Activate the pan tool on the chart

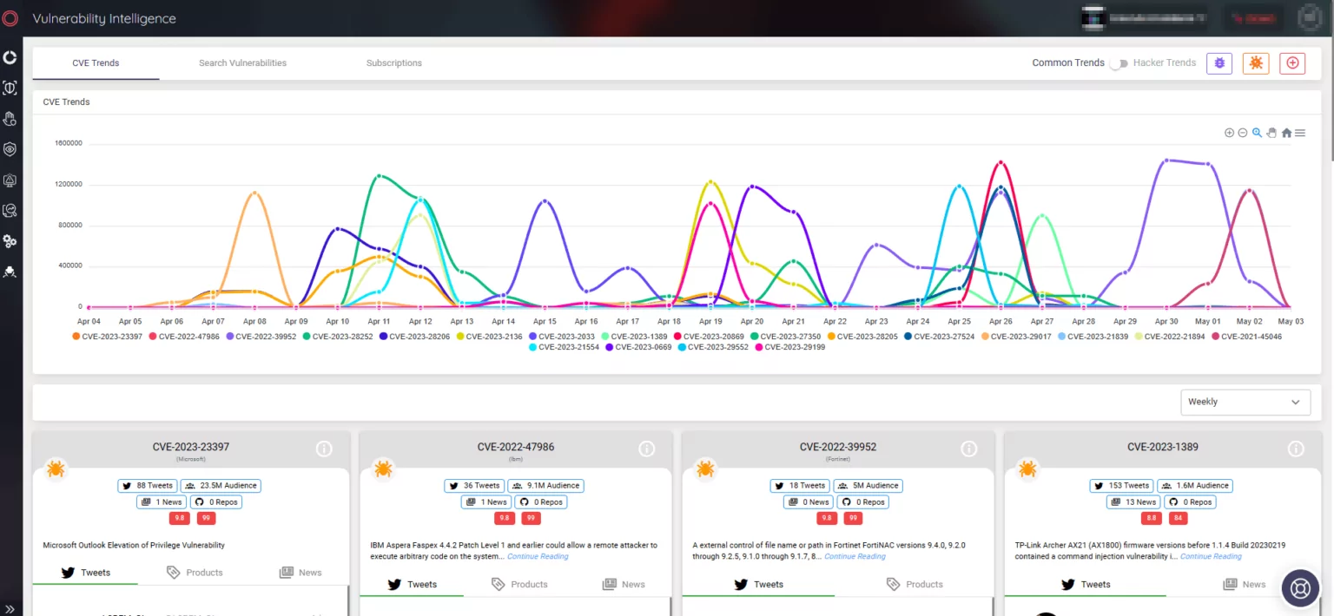tap(1271, 132)
